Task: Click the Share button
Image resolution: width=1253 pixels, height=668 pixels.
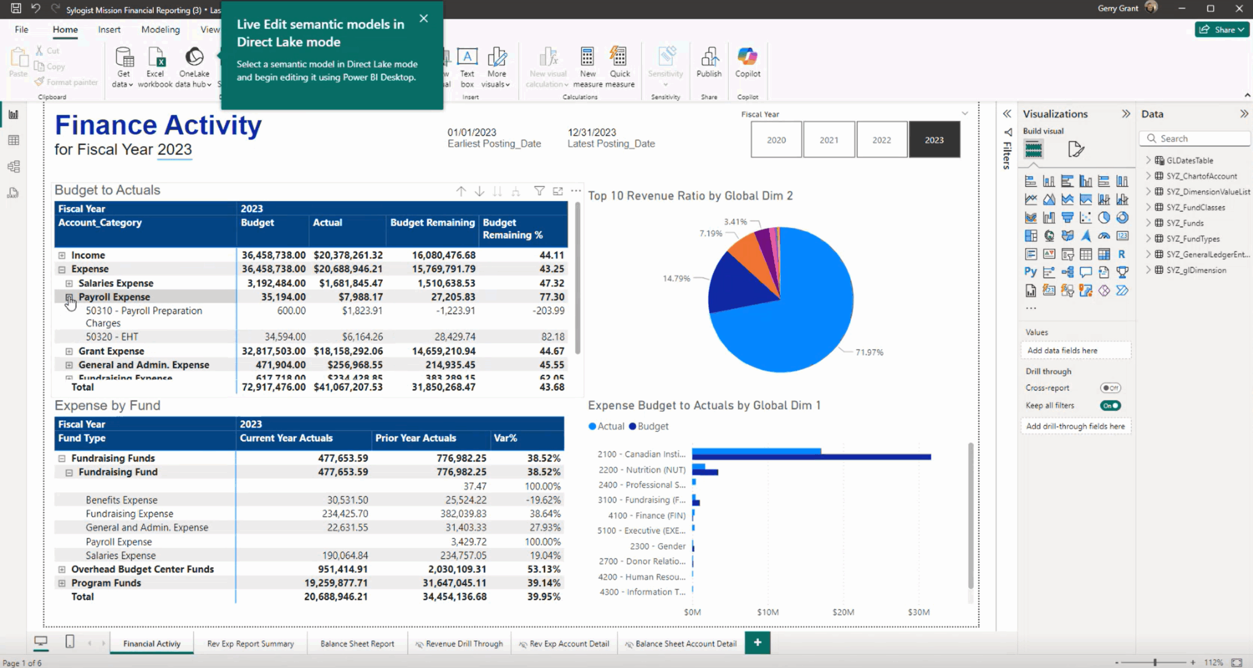Action: pos(1221,29)
